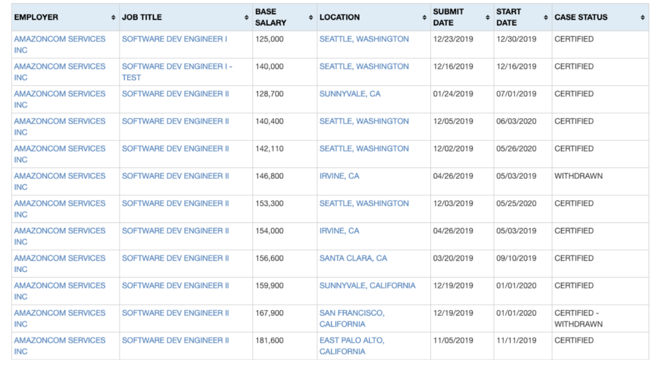Open Seattle link in 153,300 salary row

tap(364, 204)
